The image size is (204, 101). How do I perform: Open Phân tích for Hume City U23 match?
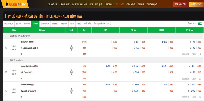pos(186,54)
